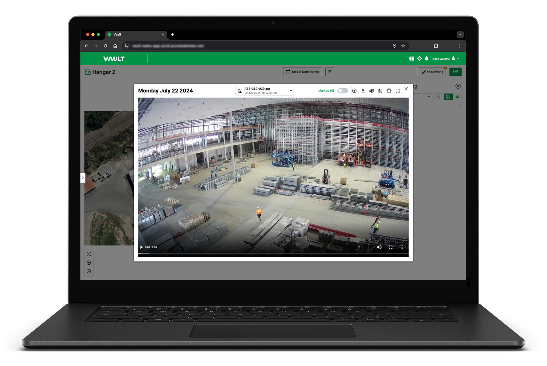Go forward in browser
Viewport: 547px width, 366px height.
click(x=96, y=46)
